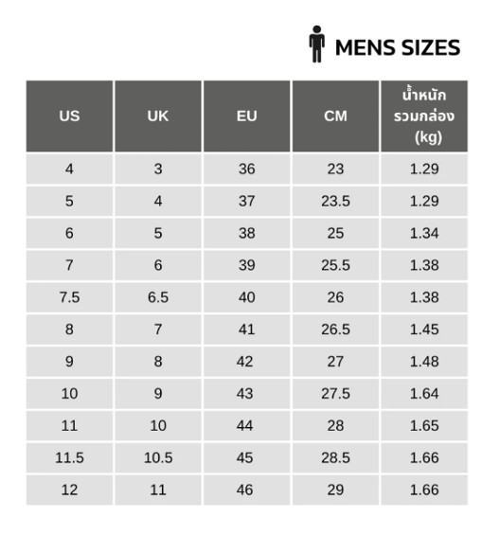Click the man silhouette icon
Screen dimensions: 499x535
316,44
